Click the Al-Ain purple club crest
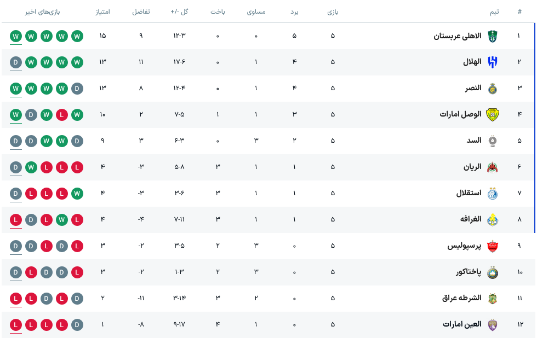Viewport: 537px width, 344px height. pos(493,325)
